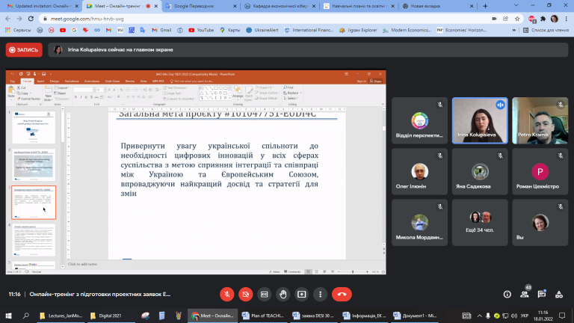Open Plan of TEACHI... Word document in taskbar
574x323 pixels.
click(x=264, y=316)
